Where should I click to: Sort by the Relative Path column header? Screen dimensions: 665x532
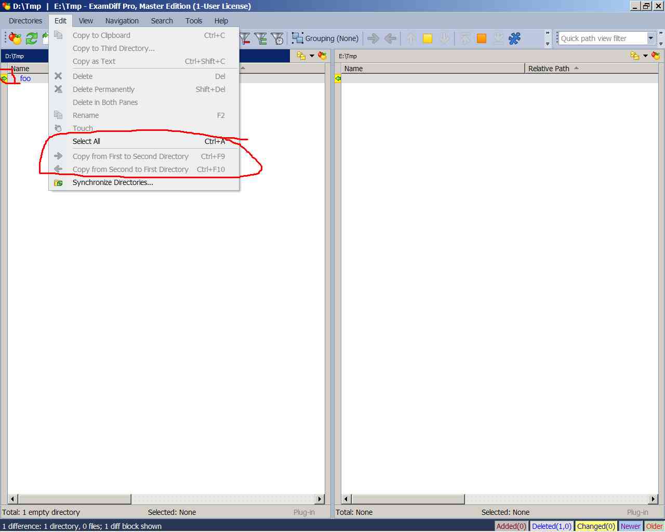[x=592, y=69]
